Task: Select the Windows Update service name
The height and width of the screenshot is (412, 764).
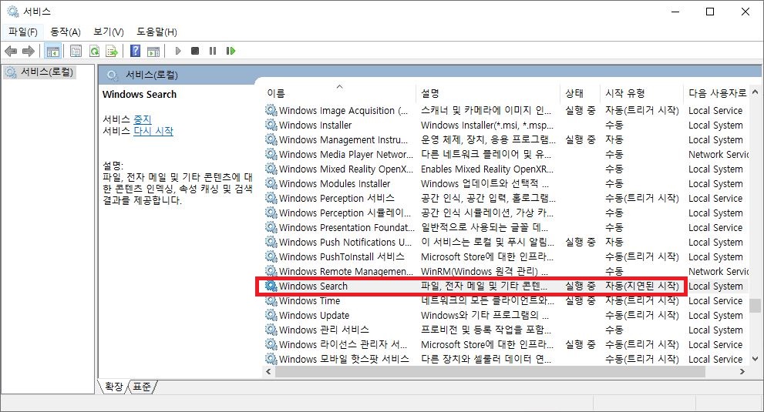Action: 314,315
